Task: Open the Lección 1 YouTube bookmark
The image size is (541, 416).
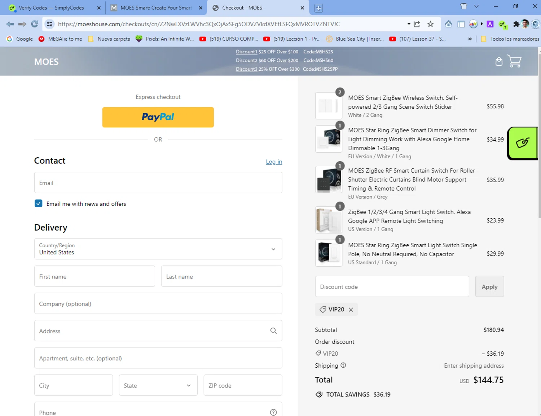Action: click(x=292, y=39)
